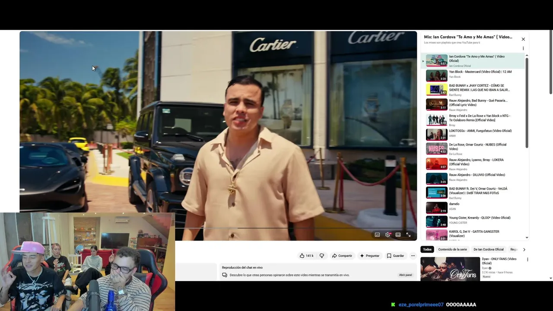Select the Todos filter chip
Screen dimensions: 553x311
[427, 249]
